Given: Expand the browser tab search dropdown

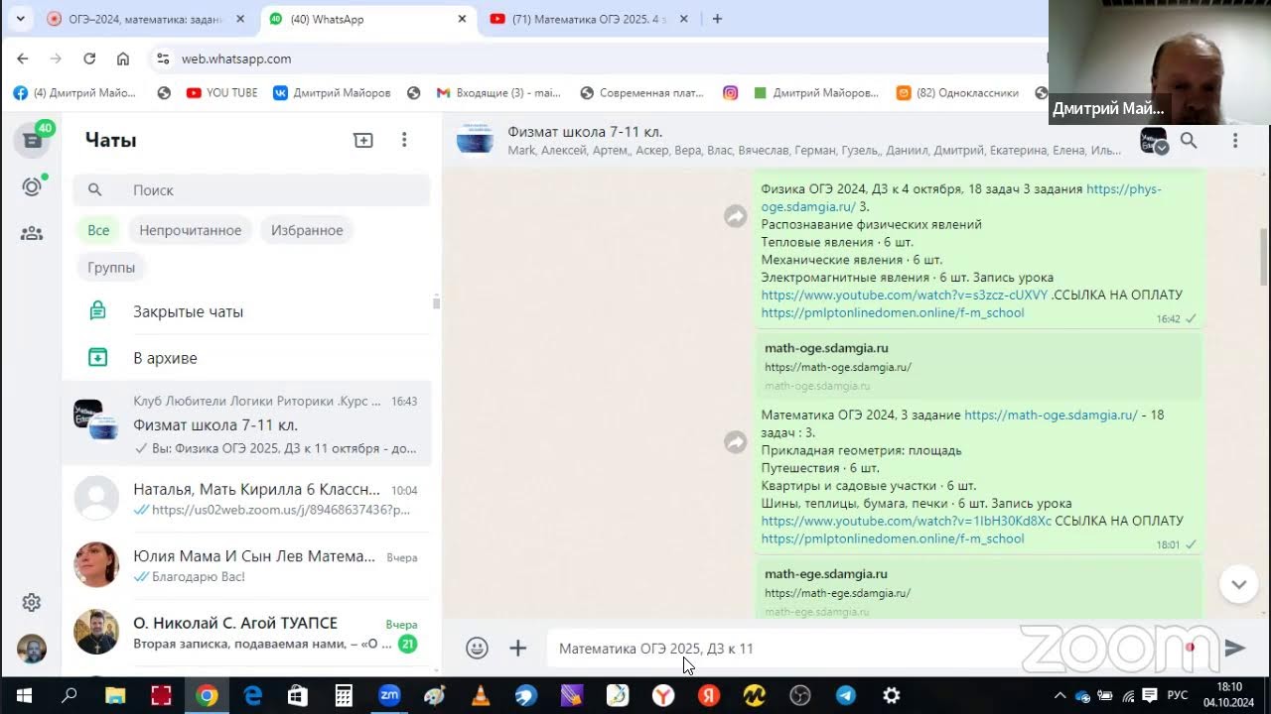Looking at the screenshot, I should coord(20,19).
